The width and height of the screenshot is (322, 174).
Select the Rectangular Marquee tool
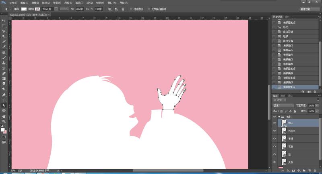point(4,26)
